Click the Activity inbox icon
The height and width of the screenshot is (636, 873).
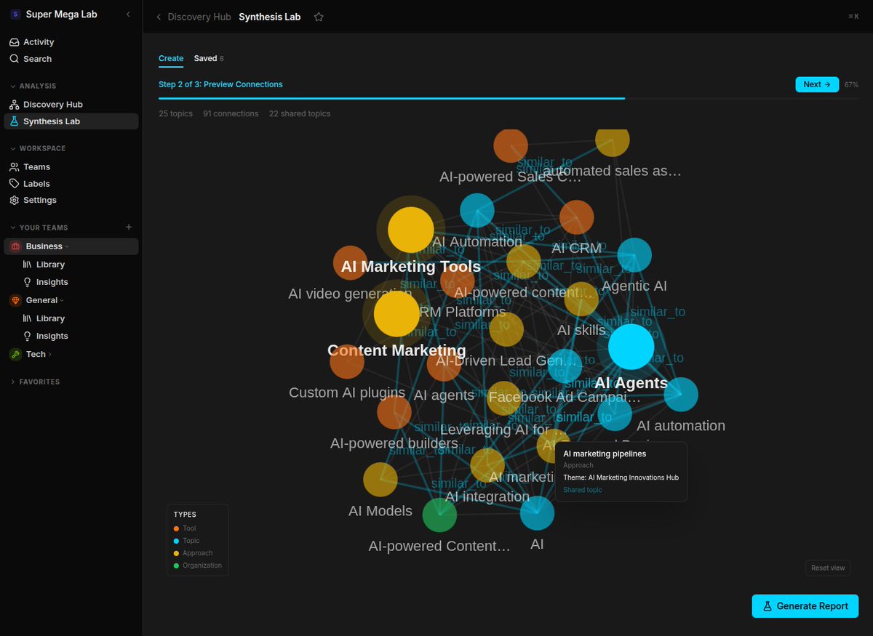(x=15, y=42)
